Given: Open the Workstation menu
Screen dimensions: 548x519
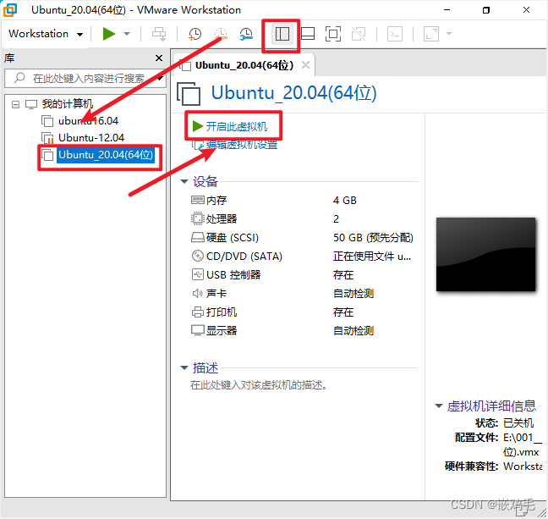Looking at the screenshot, I should pyautogui.click(x=46, y=34).
